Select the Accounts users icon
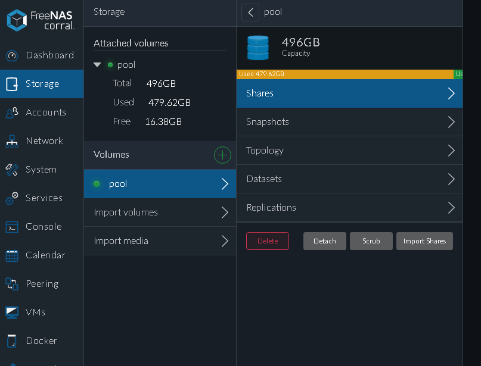Viewport: 481px width, 366px height. click(x=12, y=112)
